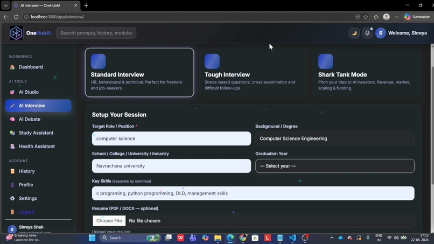Open Microsoft Teams from taskbar

click(193, 238)
